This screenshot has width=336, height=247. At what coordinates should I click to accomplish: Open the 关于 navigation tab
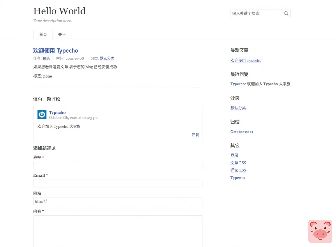[62, 34]
